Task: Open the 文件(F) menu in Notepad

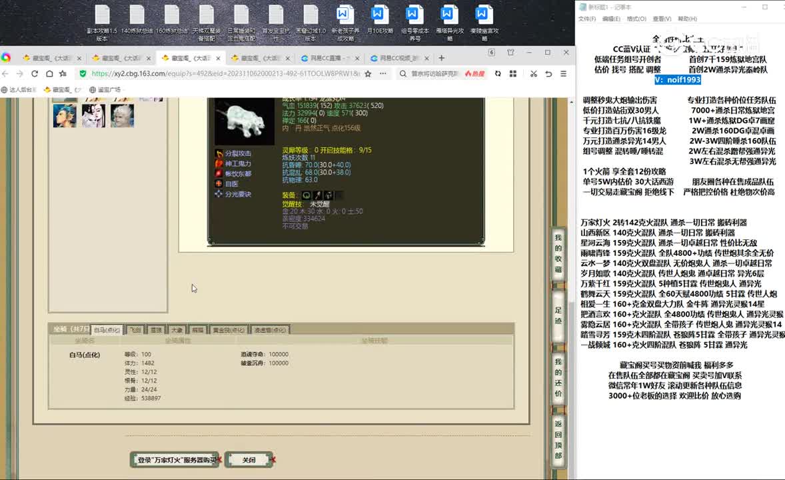Action: pos(586,19)
